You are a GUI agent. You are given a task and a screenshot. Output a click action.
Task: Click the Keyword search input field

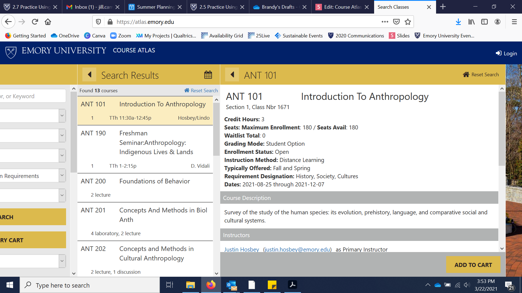point(33,96)
